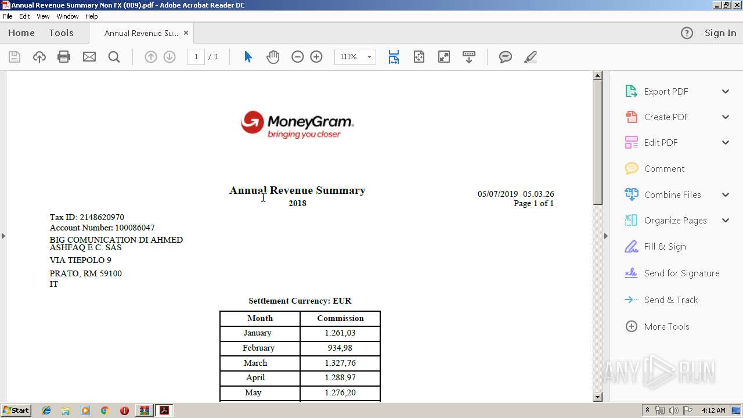Enter full screen mode icon
This screenshot has width=743, height=418.
pos(444,57)
